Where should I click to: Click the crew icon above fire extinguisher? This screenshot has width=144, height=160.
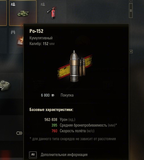point(43,4)
